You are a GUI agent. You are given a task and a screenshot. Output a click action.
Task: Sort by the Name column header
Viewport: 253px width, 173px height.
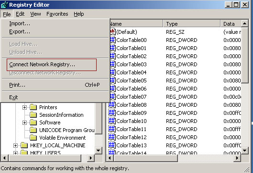pyautogui.click(x=136, y=24)
